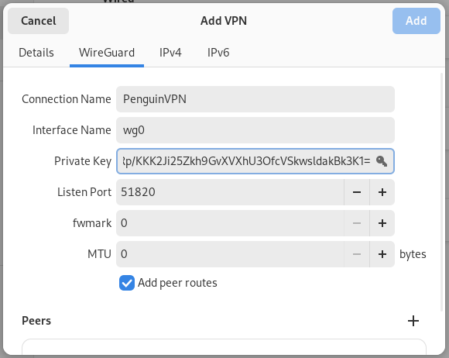Increase Listen Port with plus button
Image resolution: width=449 pixels, height=358 pixels.
coord(382,192)
